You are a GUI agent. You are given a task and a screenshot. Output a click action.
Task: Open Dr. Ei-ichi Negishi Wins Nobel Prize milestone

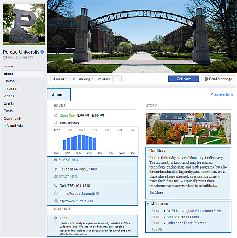click(194, 211)
